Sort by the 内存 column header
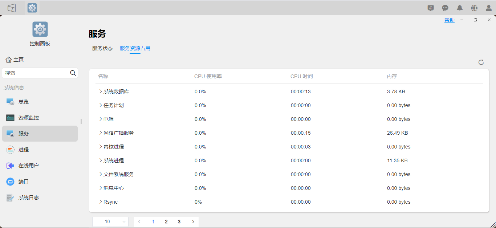This screenshot has height=228, width=496. [x=392, y=76]
